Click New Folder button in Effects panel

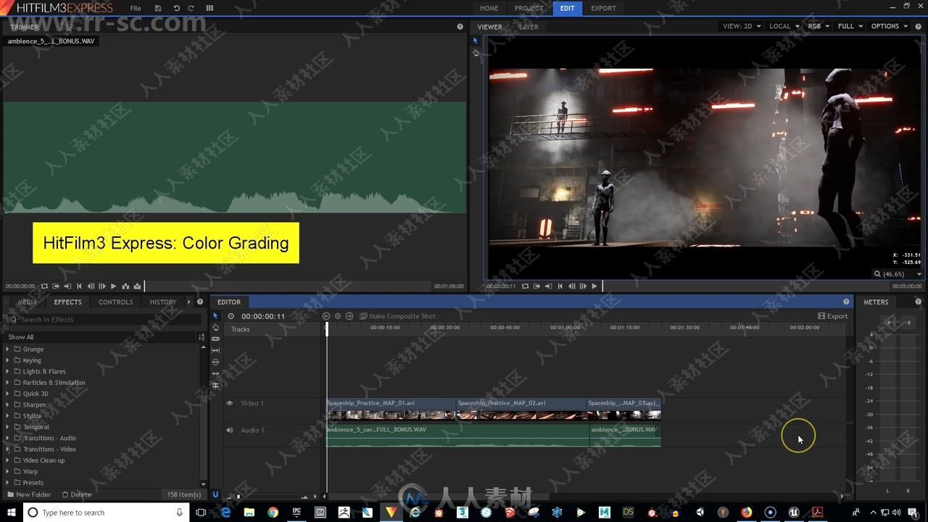pyautogui.click(x=29, y=494)
